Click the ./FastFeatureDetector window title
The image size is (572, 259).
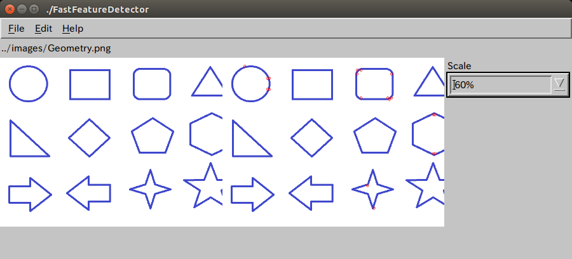tap(97, 10)
